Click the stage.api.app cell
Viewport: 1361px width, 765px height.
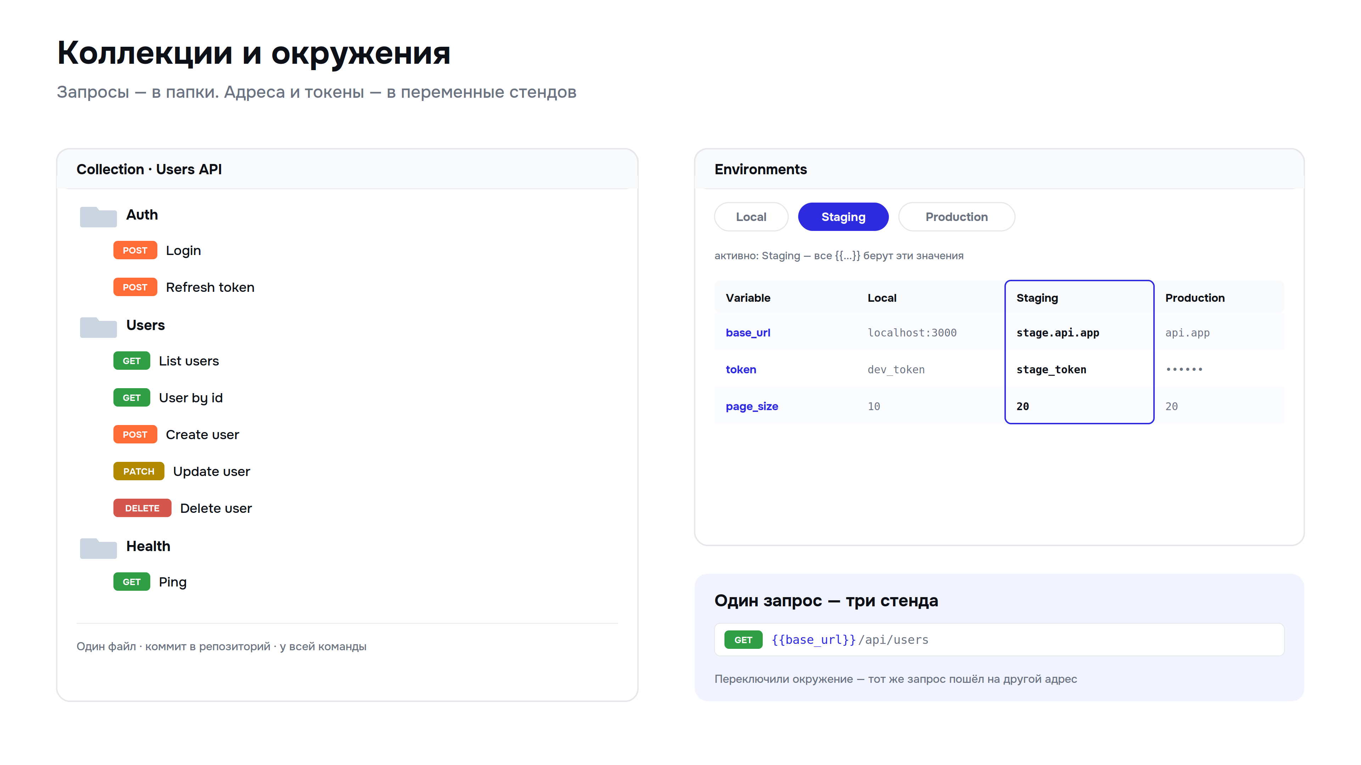(1058, 333)
